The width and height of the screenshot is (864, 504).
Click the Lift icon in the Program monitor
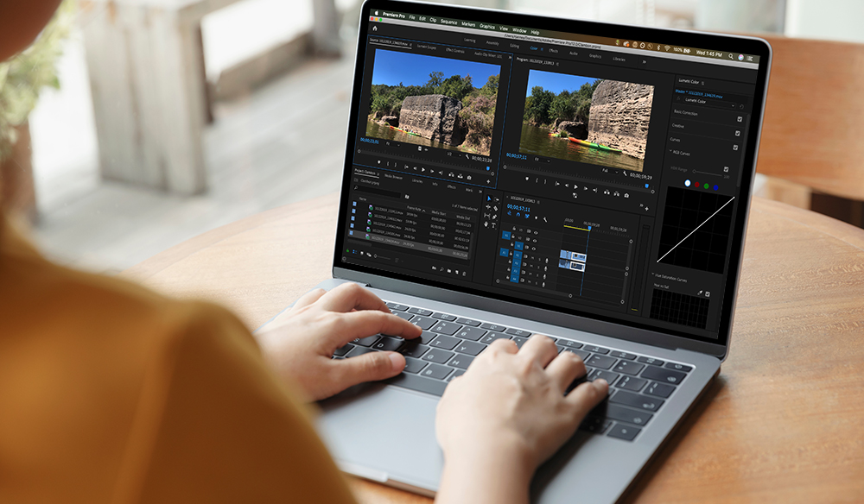coord(607,192)
